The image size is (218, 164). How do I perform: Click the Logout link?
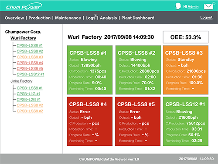(206, 17)
